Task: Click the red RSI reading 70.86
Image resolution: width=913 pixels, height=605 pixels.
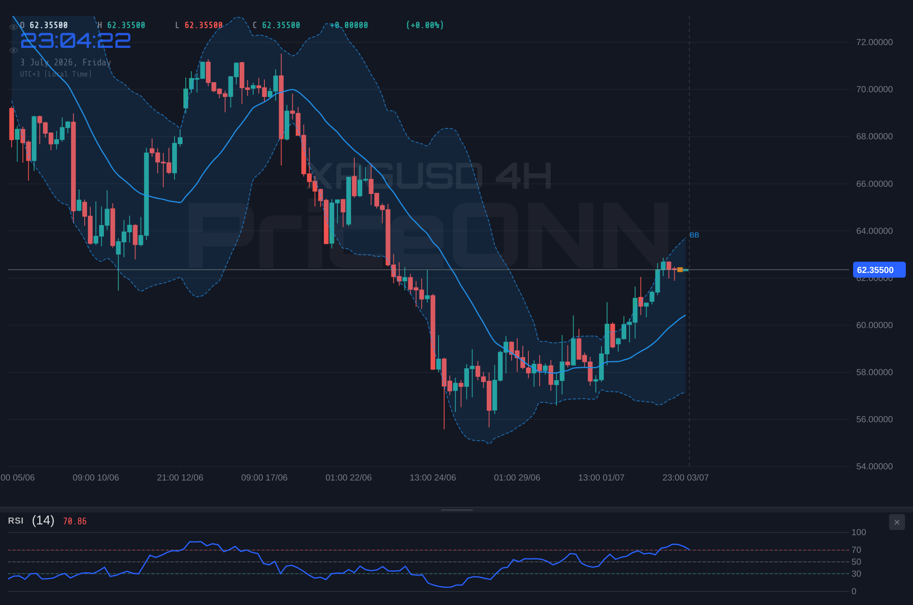Action: pyautogui.click(x=75, y=521)
